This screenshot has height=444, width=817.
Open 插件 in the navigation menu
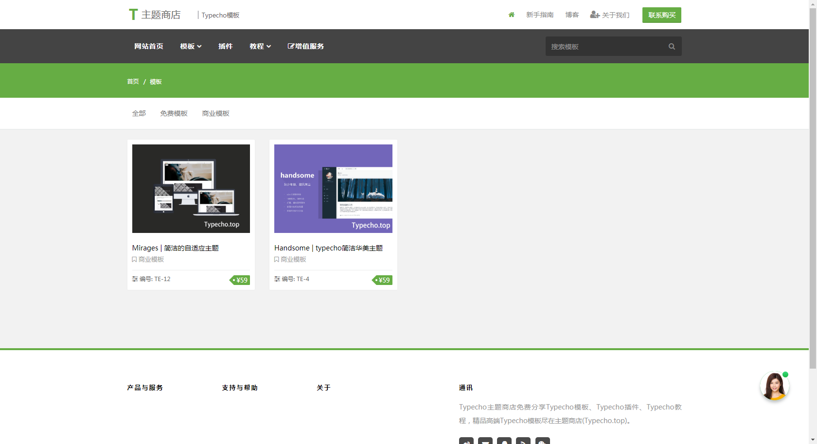[x=225, y=46]
